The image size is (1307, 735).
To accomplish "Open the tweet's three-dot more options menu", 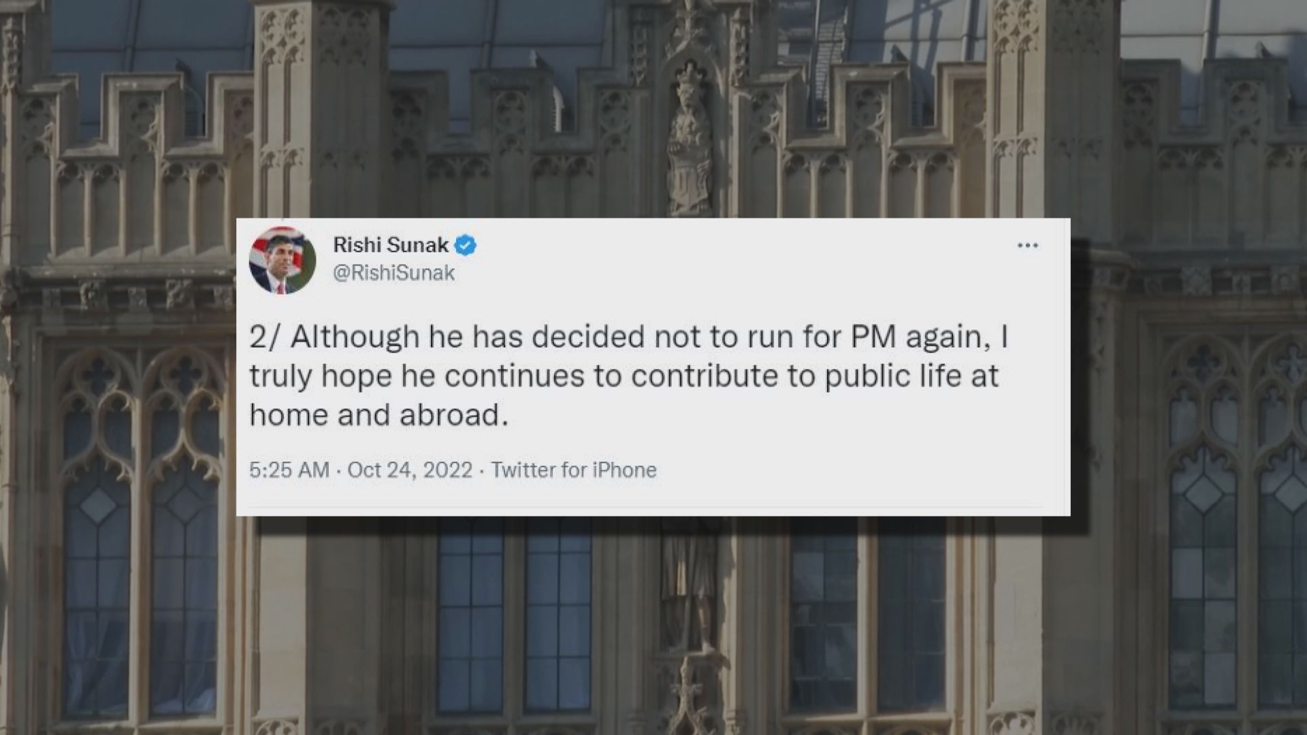I will [x=1027, y=246].
